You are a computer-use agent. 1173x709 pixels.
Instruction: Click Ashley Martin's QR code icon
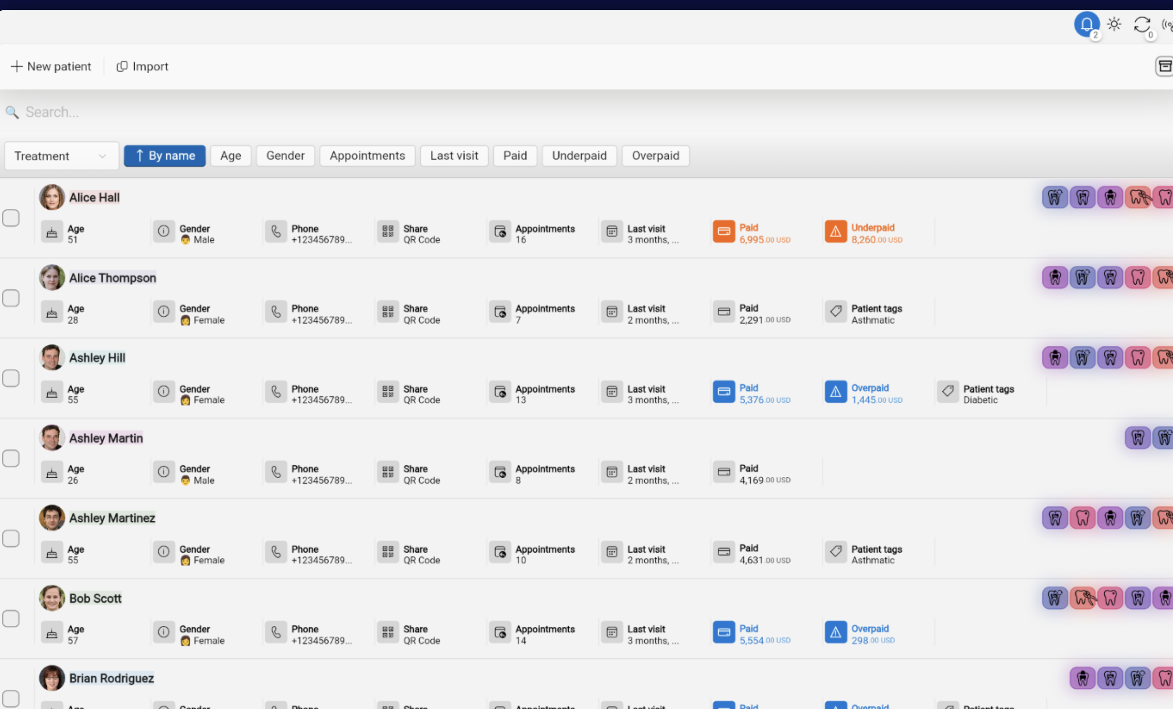coord(388,472)
